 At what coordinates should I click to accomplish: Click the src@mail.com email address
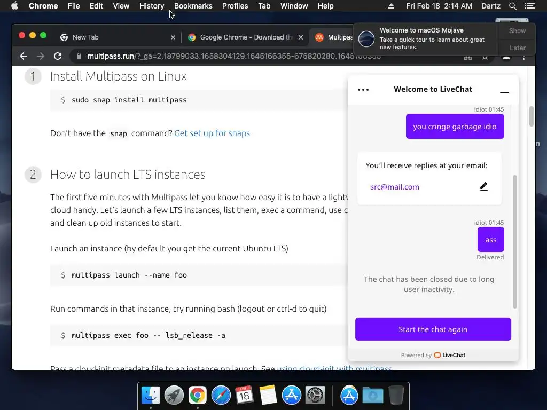click(395, 187)
